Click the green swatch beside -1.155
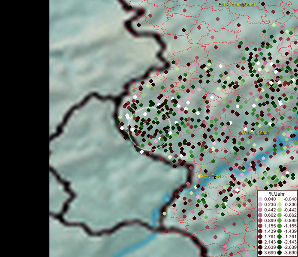298x257 pixels. [280, 226]
